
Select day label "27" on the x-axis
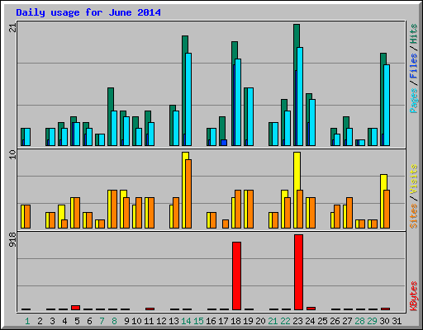347,321
